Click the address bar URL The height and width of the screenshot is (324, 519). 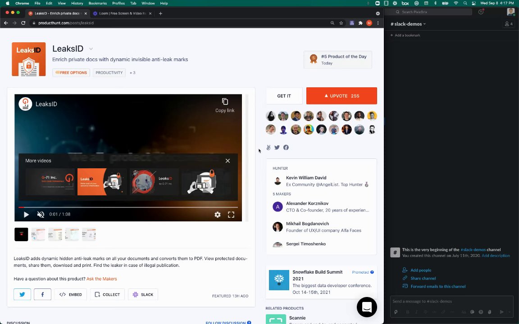coord(66,23)
